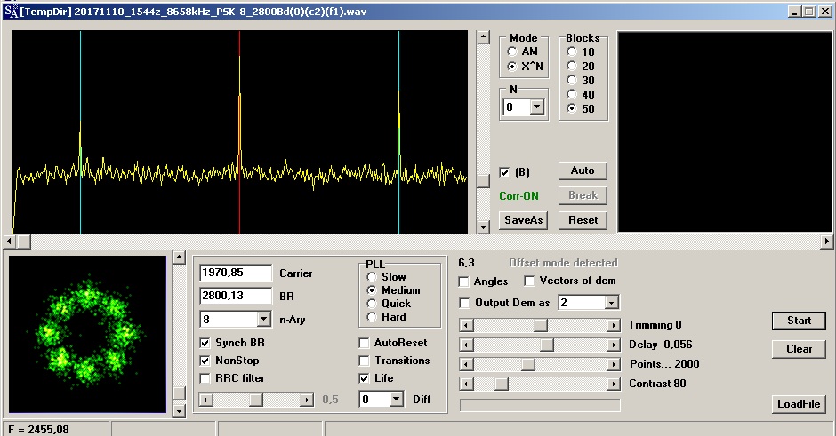The height and width of the screenshot is (436, 836).
Task: Open the N value dropdown
Action: tap(536, 107)
